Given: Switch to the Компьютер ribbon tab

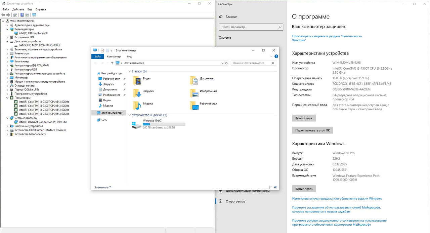Looking at the screenshot, I should point(114,56).
